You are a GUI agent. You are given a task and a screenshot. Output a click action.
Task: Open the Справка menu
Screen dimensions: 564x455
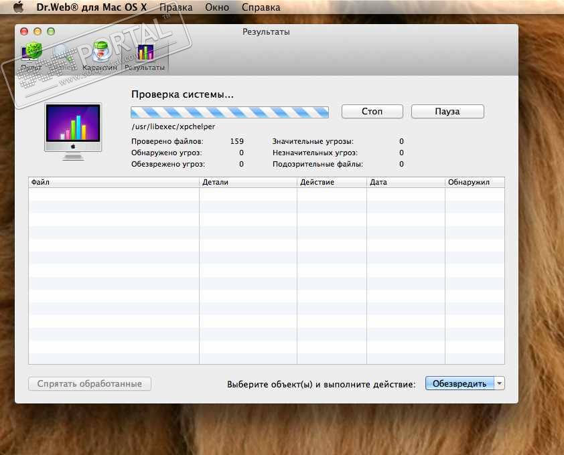[261, 7]
